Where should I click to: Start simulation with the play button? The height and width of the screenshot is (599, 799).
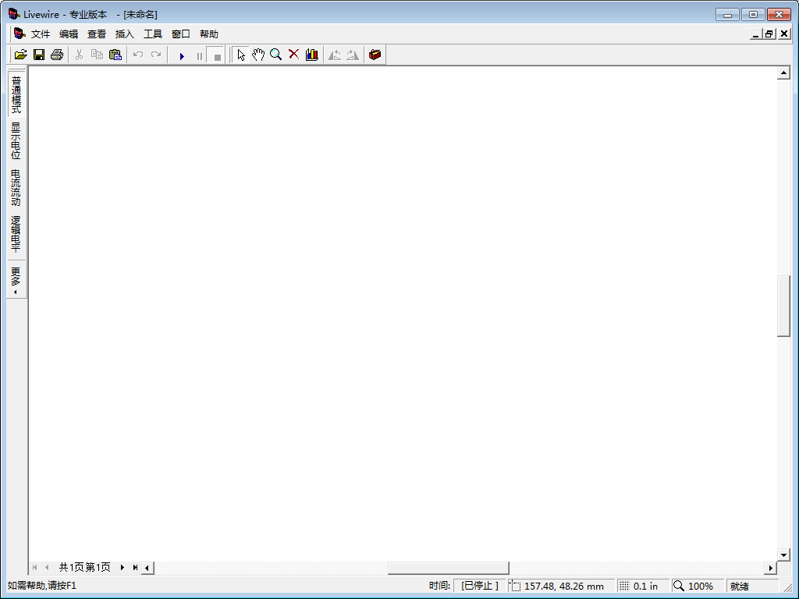point(181,55)
